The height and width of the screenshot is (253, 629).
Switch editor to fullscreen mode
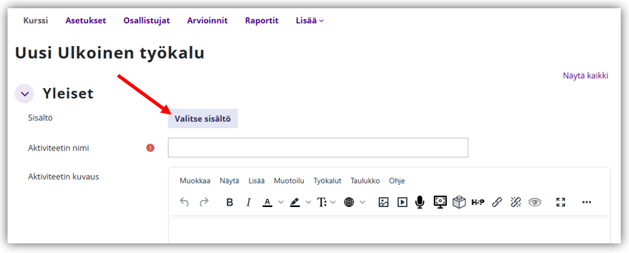561,203
